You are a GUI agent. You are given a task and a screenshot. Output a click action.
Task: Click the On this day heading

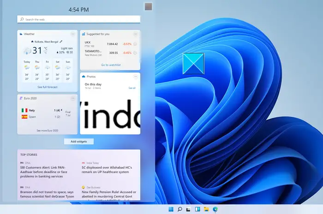coord(93,84)
